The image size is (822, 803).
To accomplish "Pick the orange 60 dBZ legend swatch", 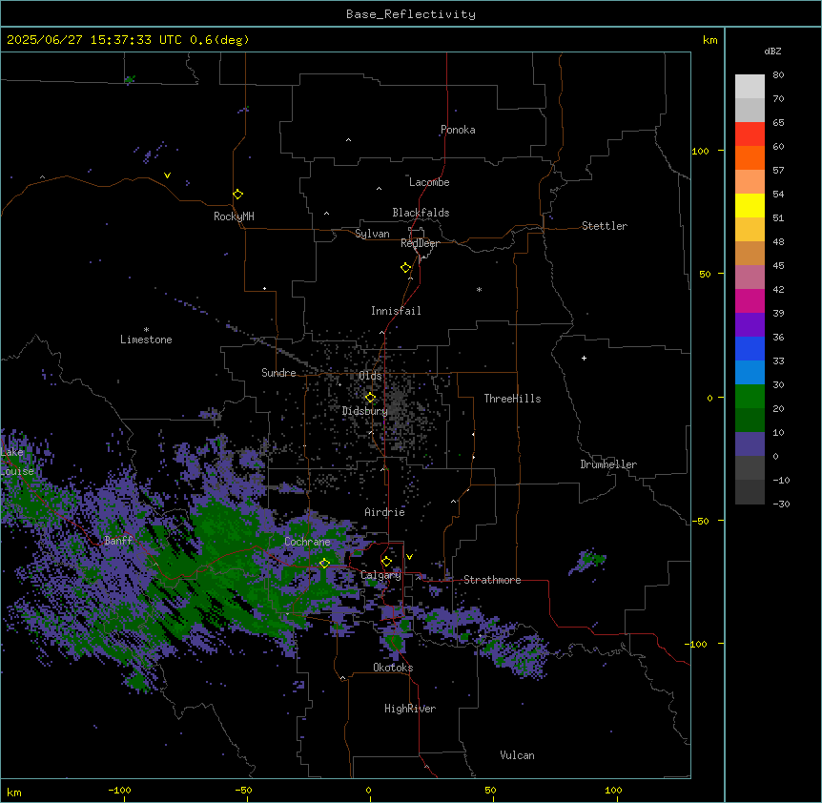I will click(750, 157).
